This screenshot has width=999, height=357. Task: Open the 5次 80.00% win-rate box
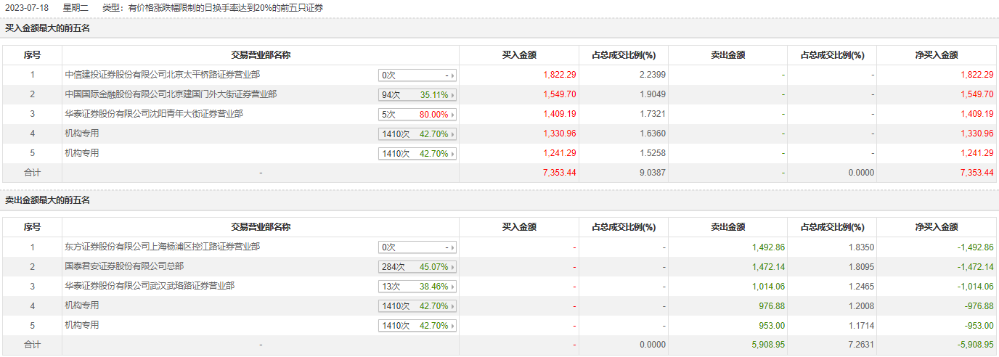[417, 114]
